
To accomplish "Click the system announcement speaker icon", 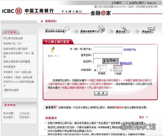I will tap(42, 21).
